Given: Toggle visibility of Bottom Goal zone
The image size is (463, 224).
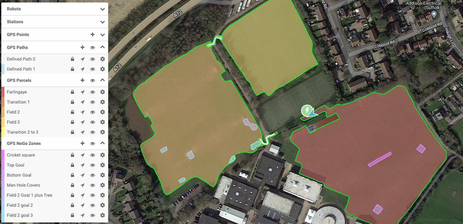Looking at the screenshot, I should click(x=92, y=175).
